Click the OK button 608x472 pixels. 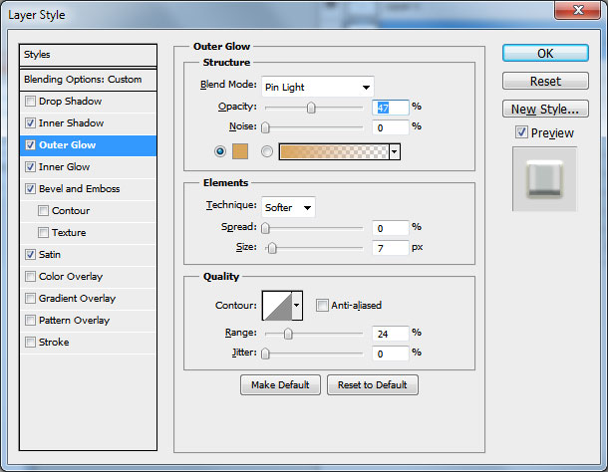tap(545, 53)
